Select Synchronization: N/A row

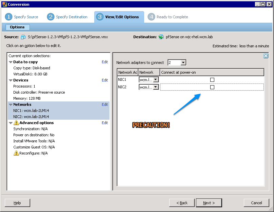31,129
